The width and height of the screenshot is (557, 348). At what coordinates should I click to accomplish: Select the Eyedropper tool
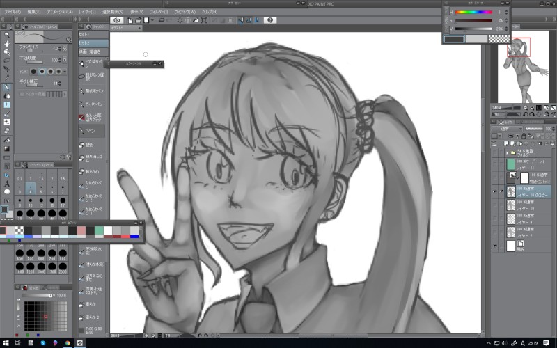[7, 78]
